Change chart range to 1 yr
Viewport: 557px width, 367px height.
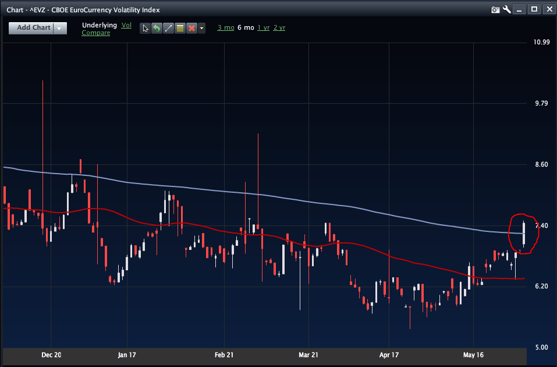pos(263,27)
